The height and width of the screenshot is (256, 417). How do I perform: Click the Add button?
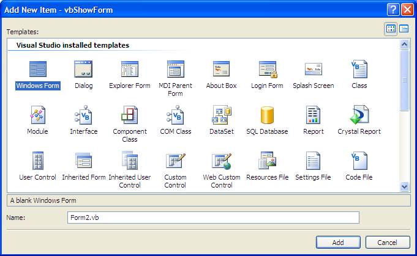(x=338, y=243)
